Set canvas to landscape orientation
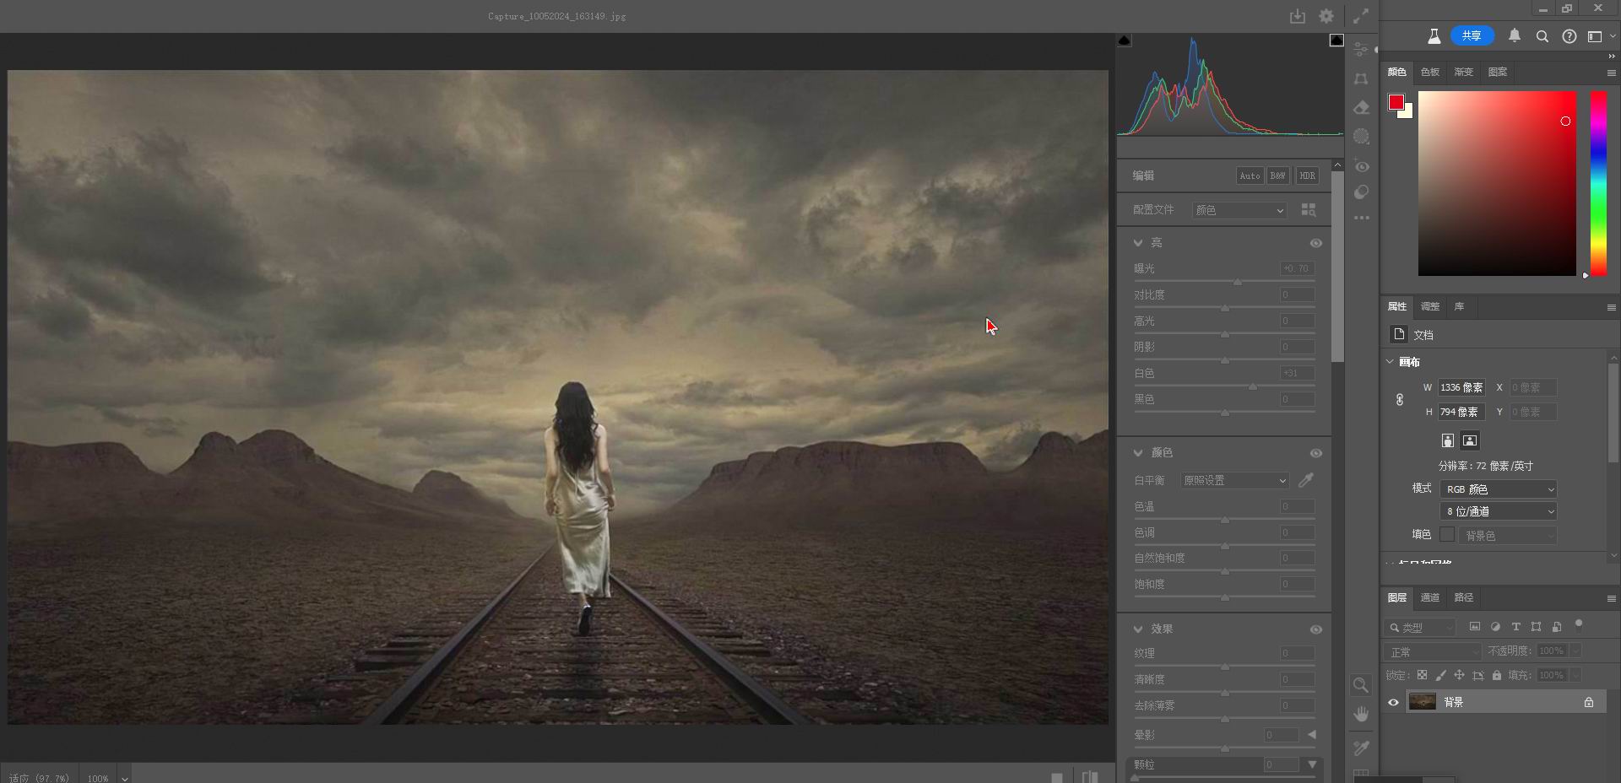 tap(1470, 440)
